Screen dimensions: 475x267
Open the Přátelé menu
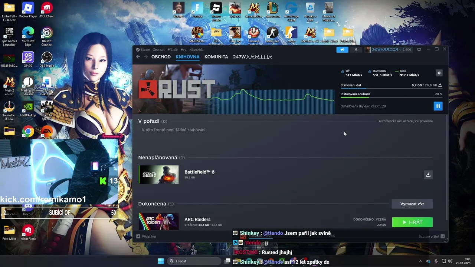coord(173,50)
